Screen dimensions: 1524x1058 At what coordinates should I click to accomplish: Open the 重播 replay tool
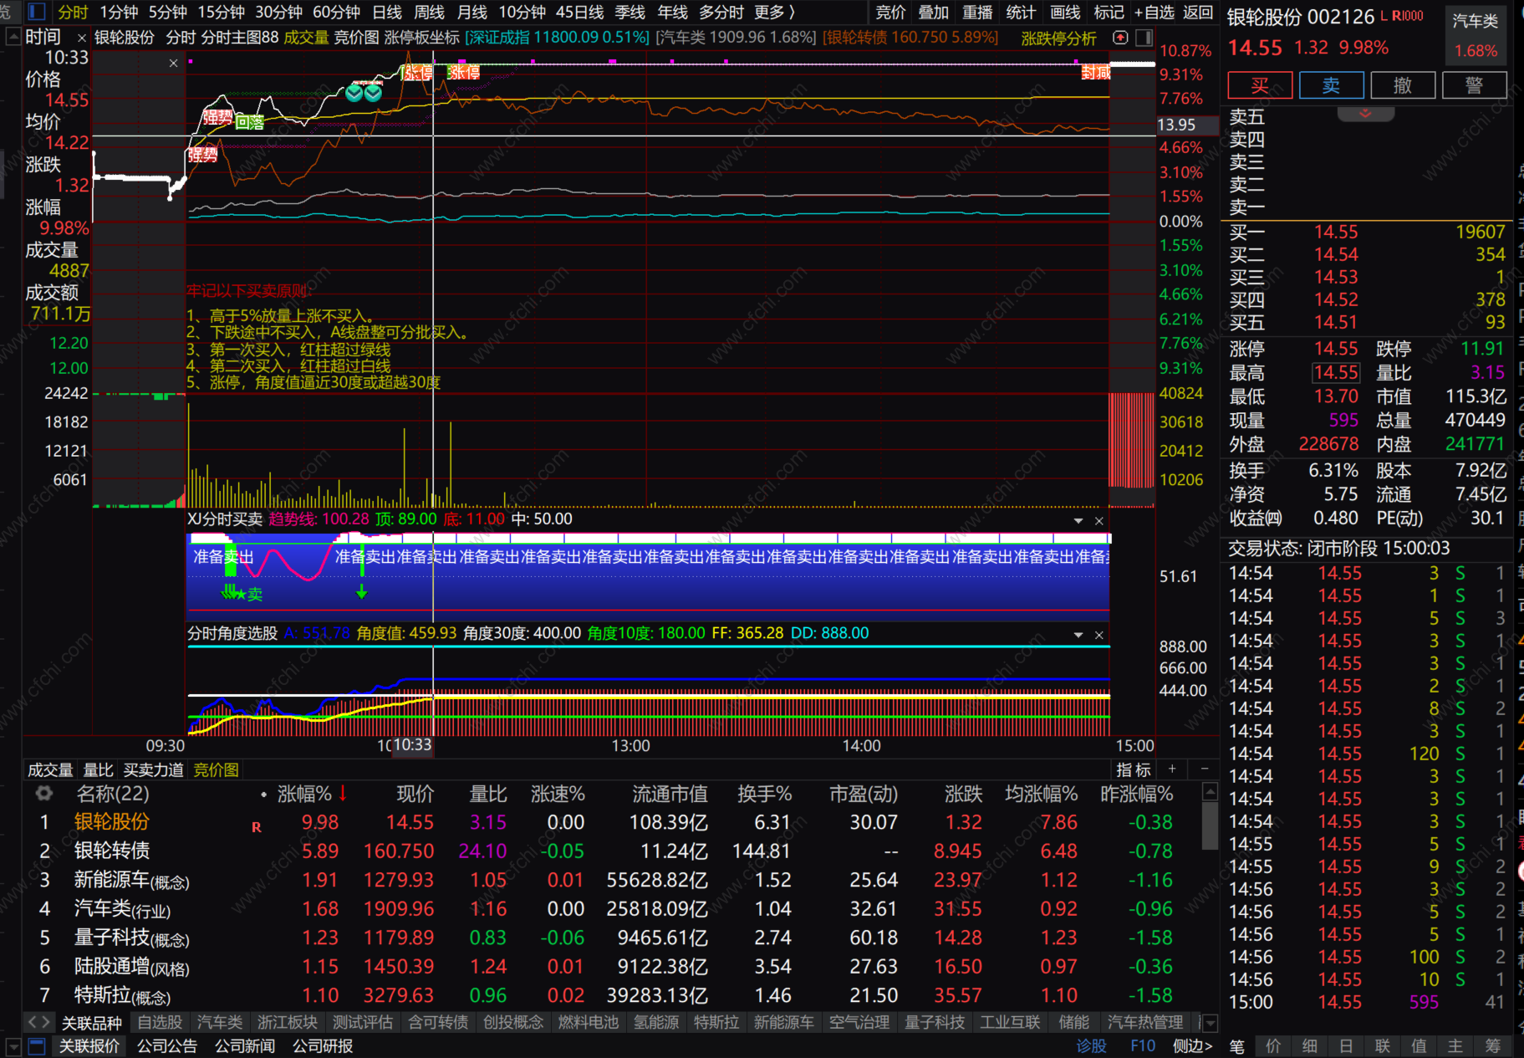[x=977, y=12]
